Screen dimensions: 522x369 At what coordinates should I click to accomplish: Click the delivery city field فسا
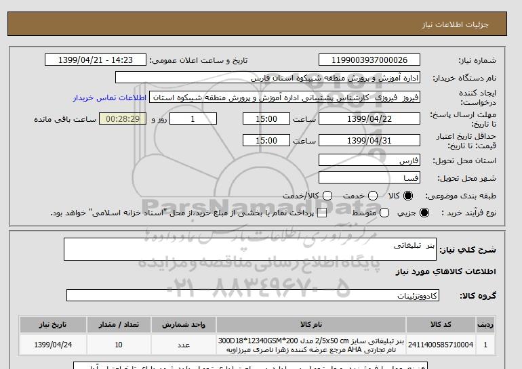369,177
